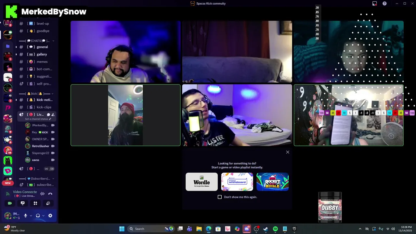Open the activities launcher icon

(35, 203)
